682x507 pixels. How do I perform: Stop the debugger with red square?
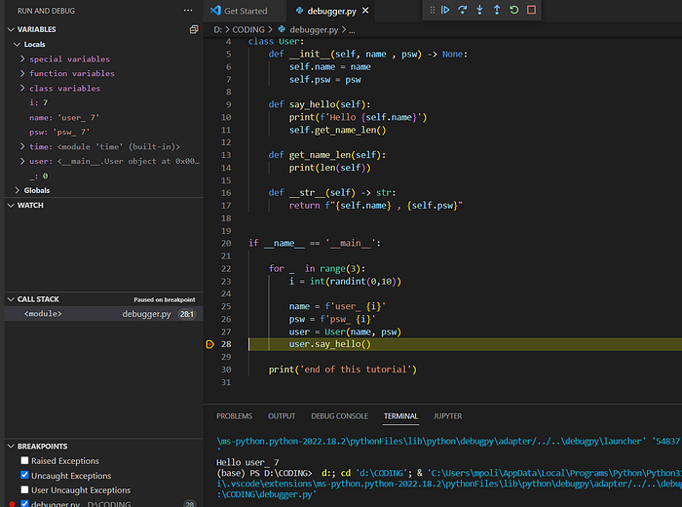pyautogui.click(x=532, y=10)
